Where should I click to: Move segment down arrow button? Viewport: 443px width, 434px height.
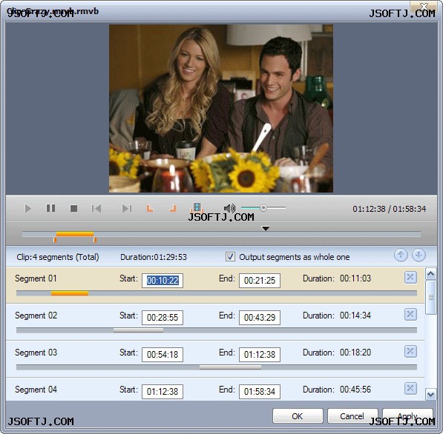coord(419,256)
